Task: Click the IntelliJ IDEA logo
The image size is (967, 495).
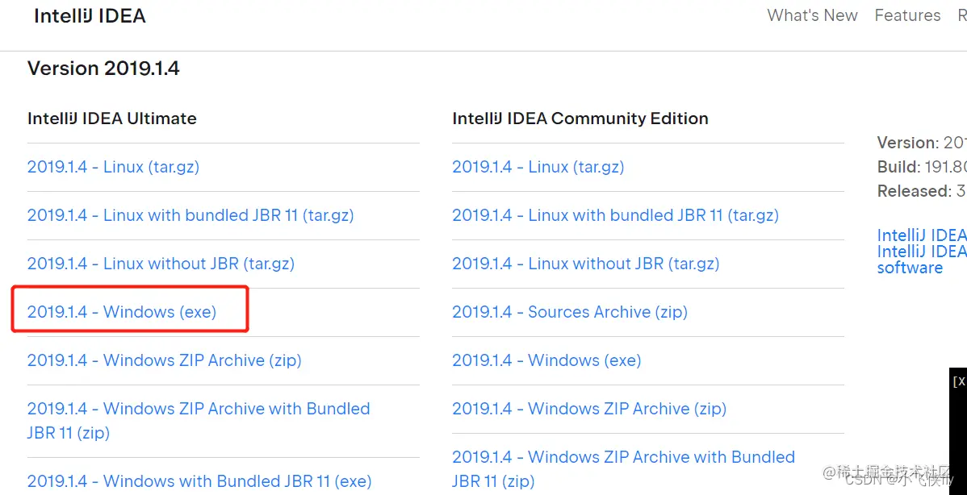Action: (90, 16)
